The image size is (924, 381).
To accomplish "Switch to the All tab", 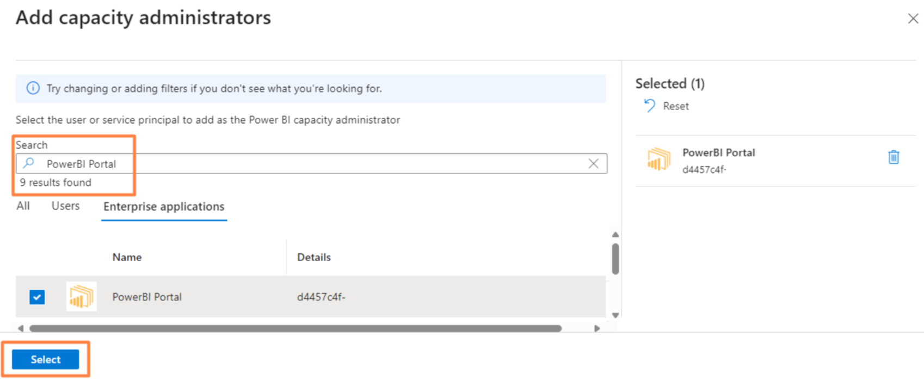I will click(23, 206).
